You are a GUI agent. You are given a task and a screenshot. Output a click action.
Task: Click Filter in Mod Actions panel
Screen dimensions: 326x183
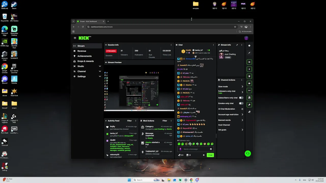click(165, 121)
